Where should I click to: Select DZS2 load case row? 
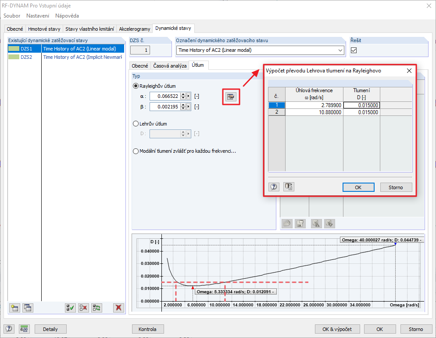(x=66, y=57)
